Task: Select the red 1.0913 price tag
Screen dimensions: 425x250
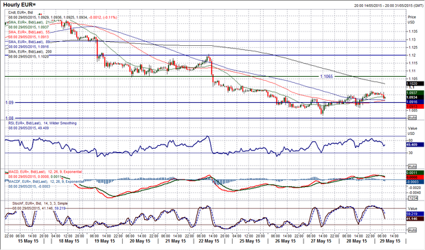Action: click(415, 106)
